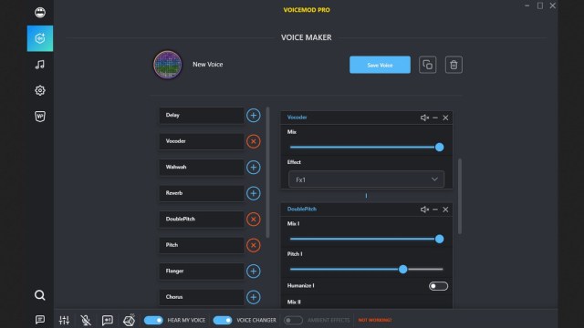584x328 pixels.
Task: Click the Delay effect item
Action: (202, 116)
